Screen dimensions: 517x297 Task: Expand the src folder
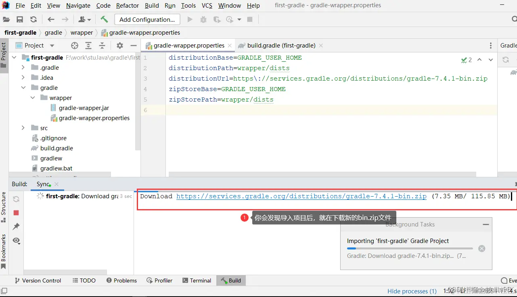coord(23,128)
